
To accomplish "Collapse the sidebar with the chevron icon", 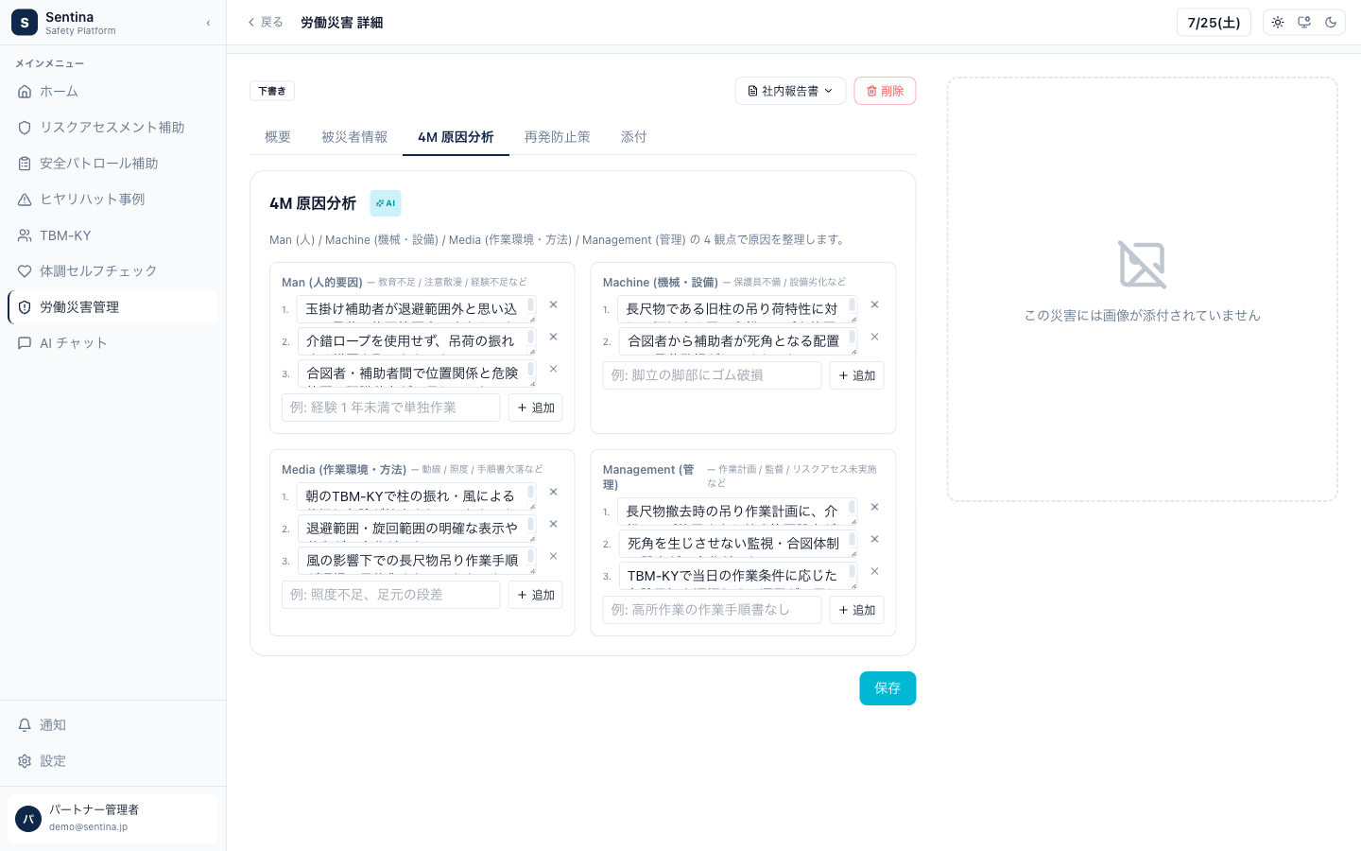I will coord(208,23).
